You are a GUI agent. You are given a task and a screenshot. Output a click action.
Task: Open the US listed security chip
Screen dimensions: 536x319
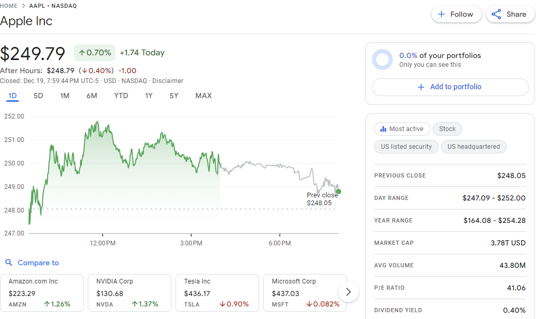click(406, 147)
